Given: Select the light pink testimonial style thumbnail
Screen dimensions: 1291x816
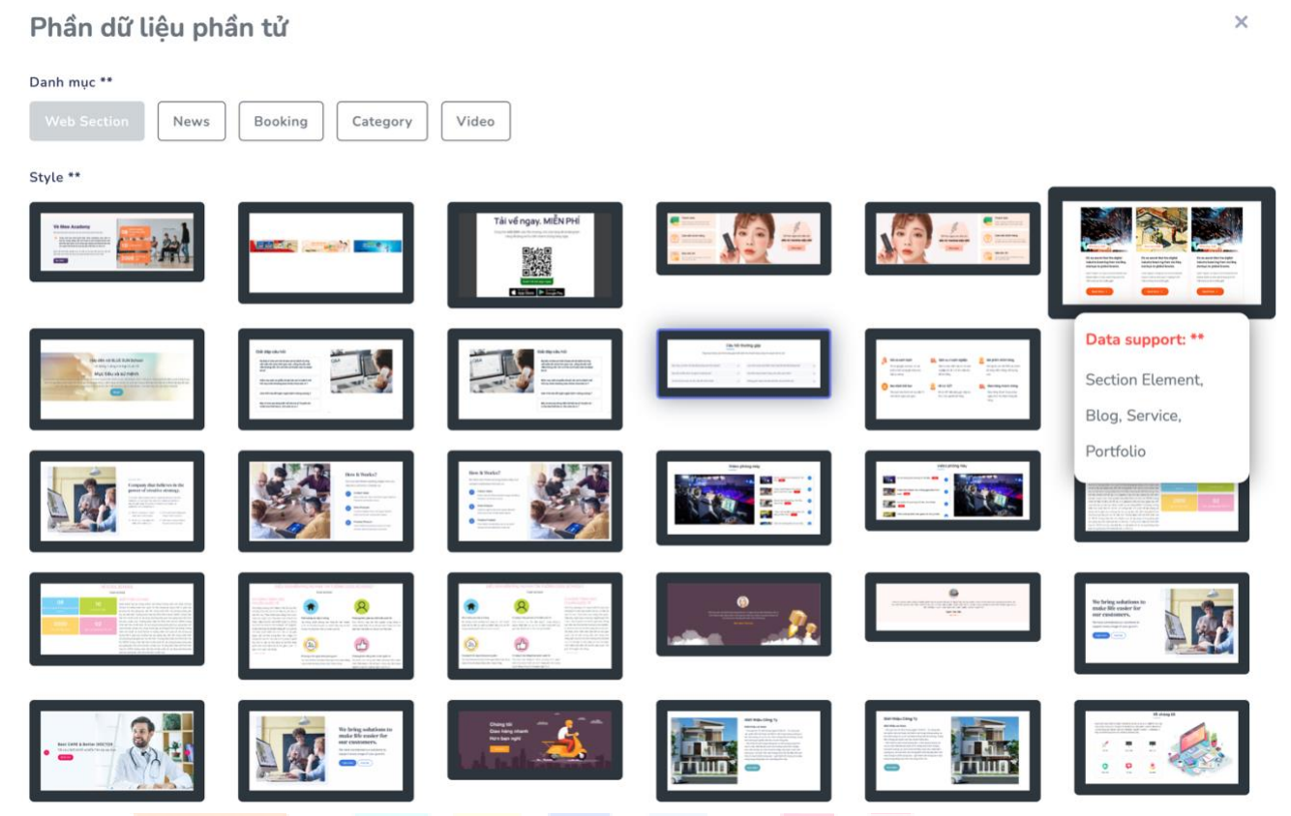Looking at the screenshot, I should [952, 607].
